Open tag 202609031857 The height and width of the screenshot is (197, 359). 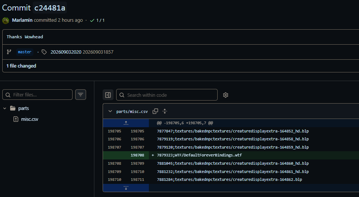98,52
